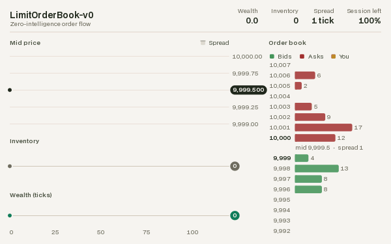Click the Mid price chart heading
The image size is (391, 244).
click(25, 43)
